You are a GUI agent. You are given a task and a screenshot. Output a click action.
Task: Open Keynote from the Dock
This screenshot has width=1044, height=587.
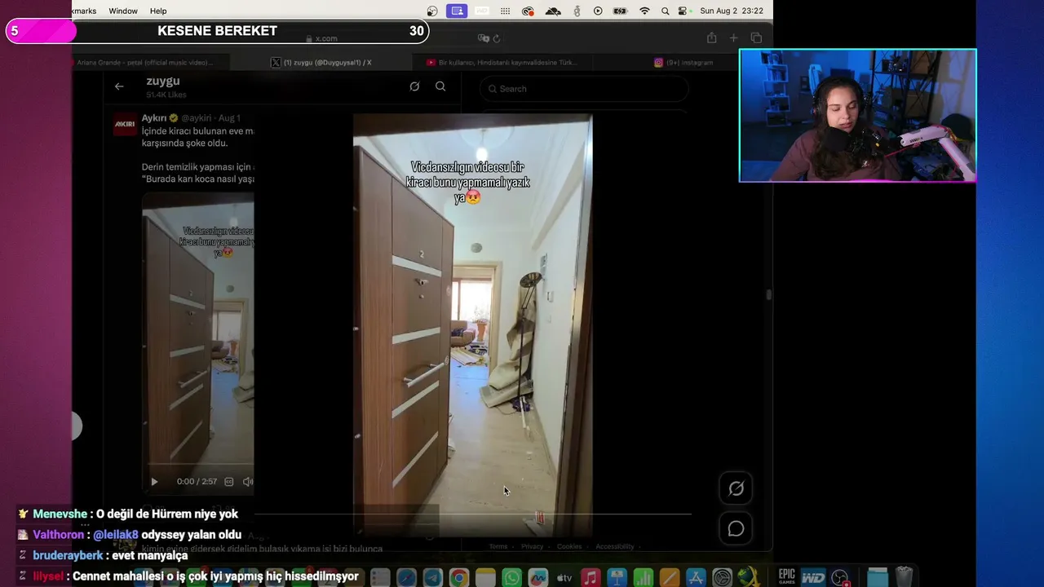click(x=617, y=578)
